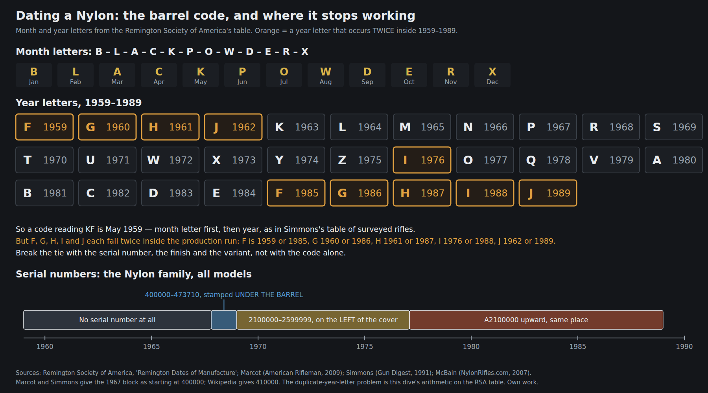708x393 pixels.
Task: Click the H 1961 year card
Action: 170,127
